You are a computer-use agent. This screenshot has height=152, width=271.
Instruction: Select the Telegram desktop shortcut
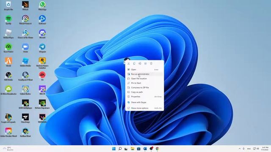[42, 48]
